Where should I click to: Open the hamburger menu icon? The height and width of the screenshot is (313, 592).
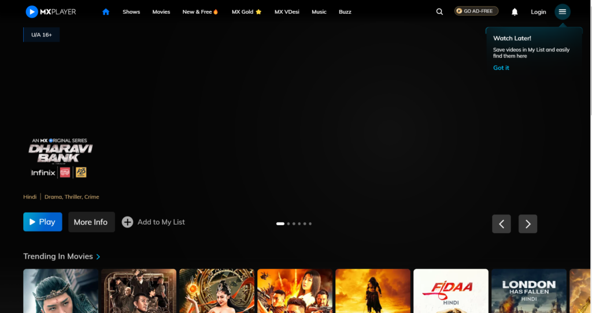point(562,12)
